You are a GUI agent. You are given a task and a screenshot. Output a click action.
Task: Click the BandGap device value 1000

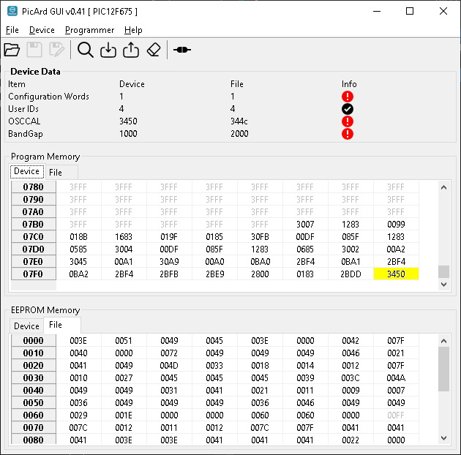tap(128, 134)
